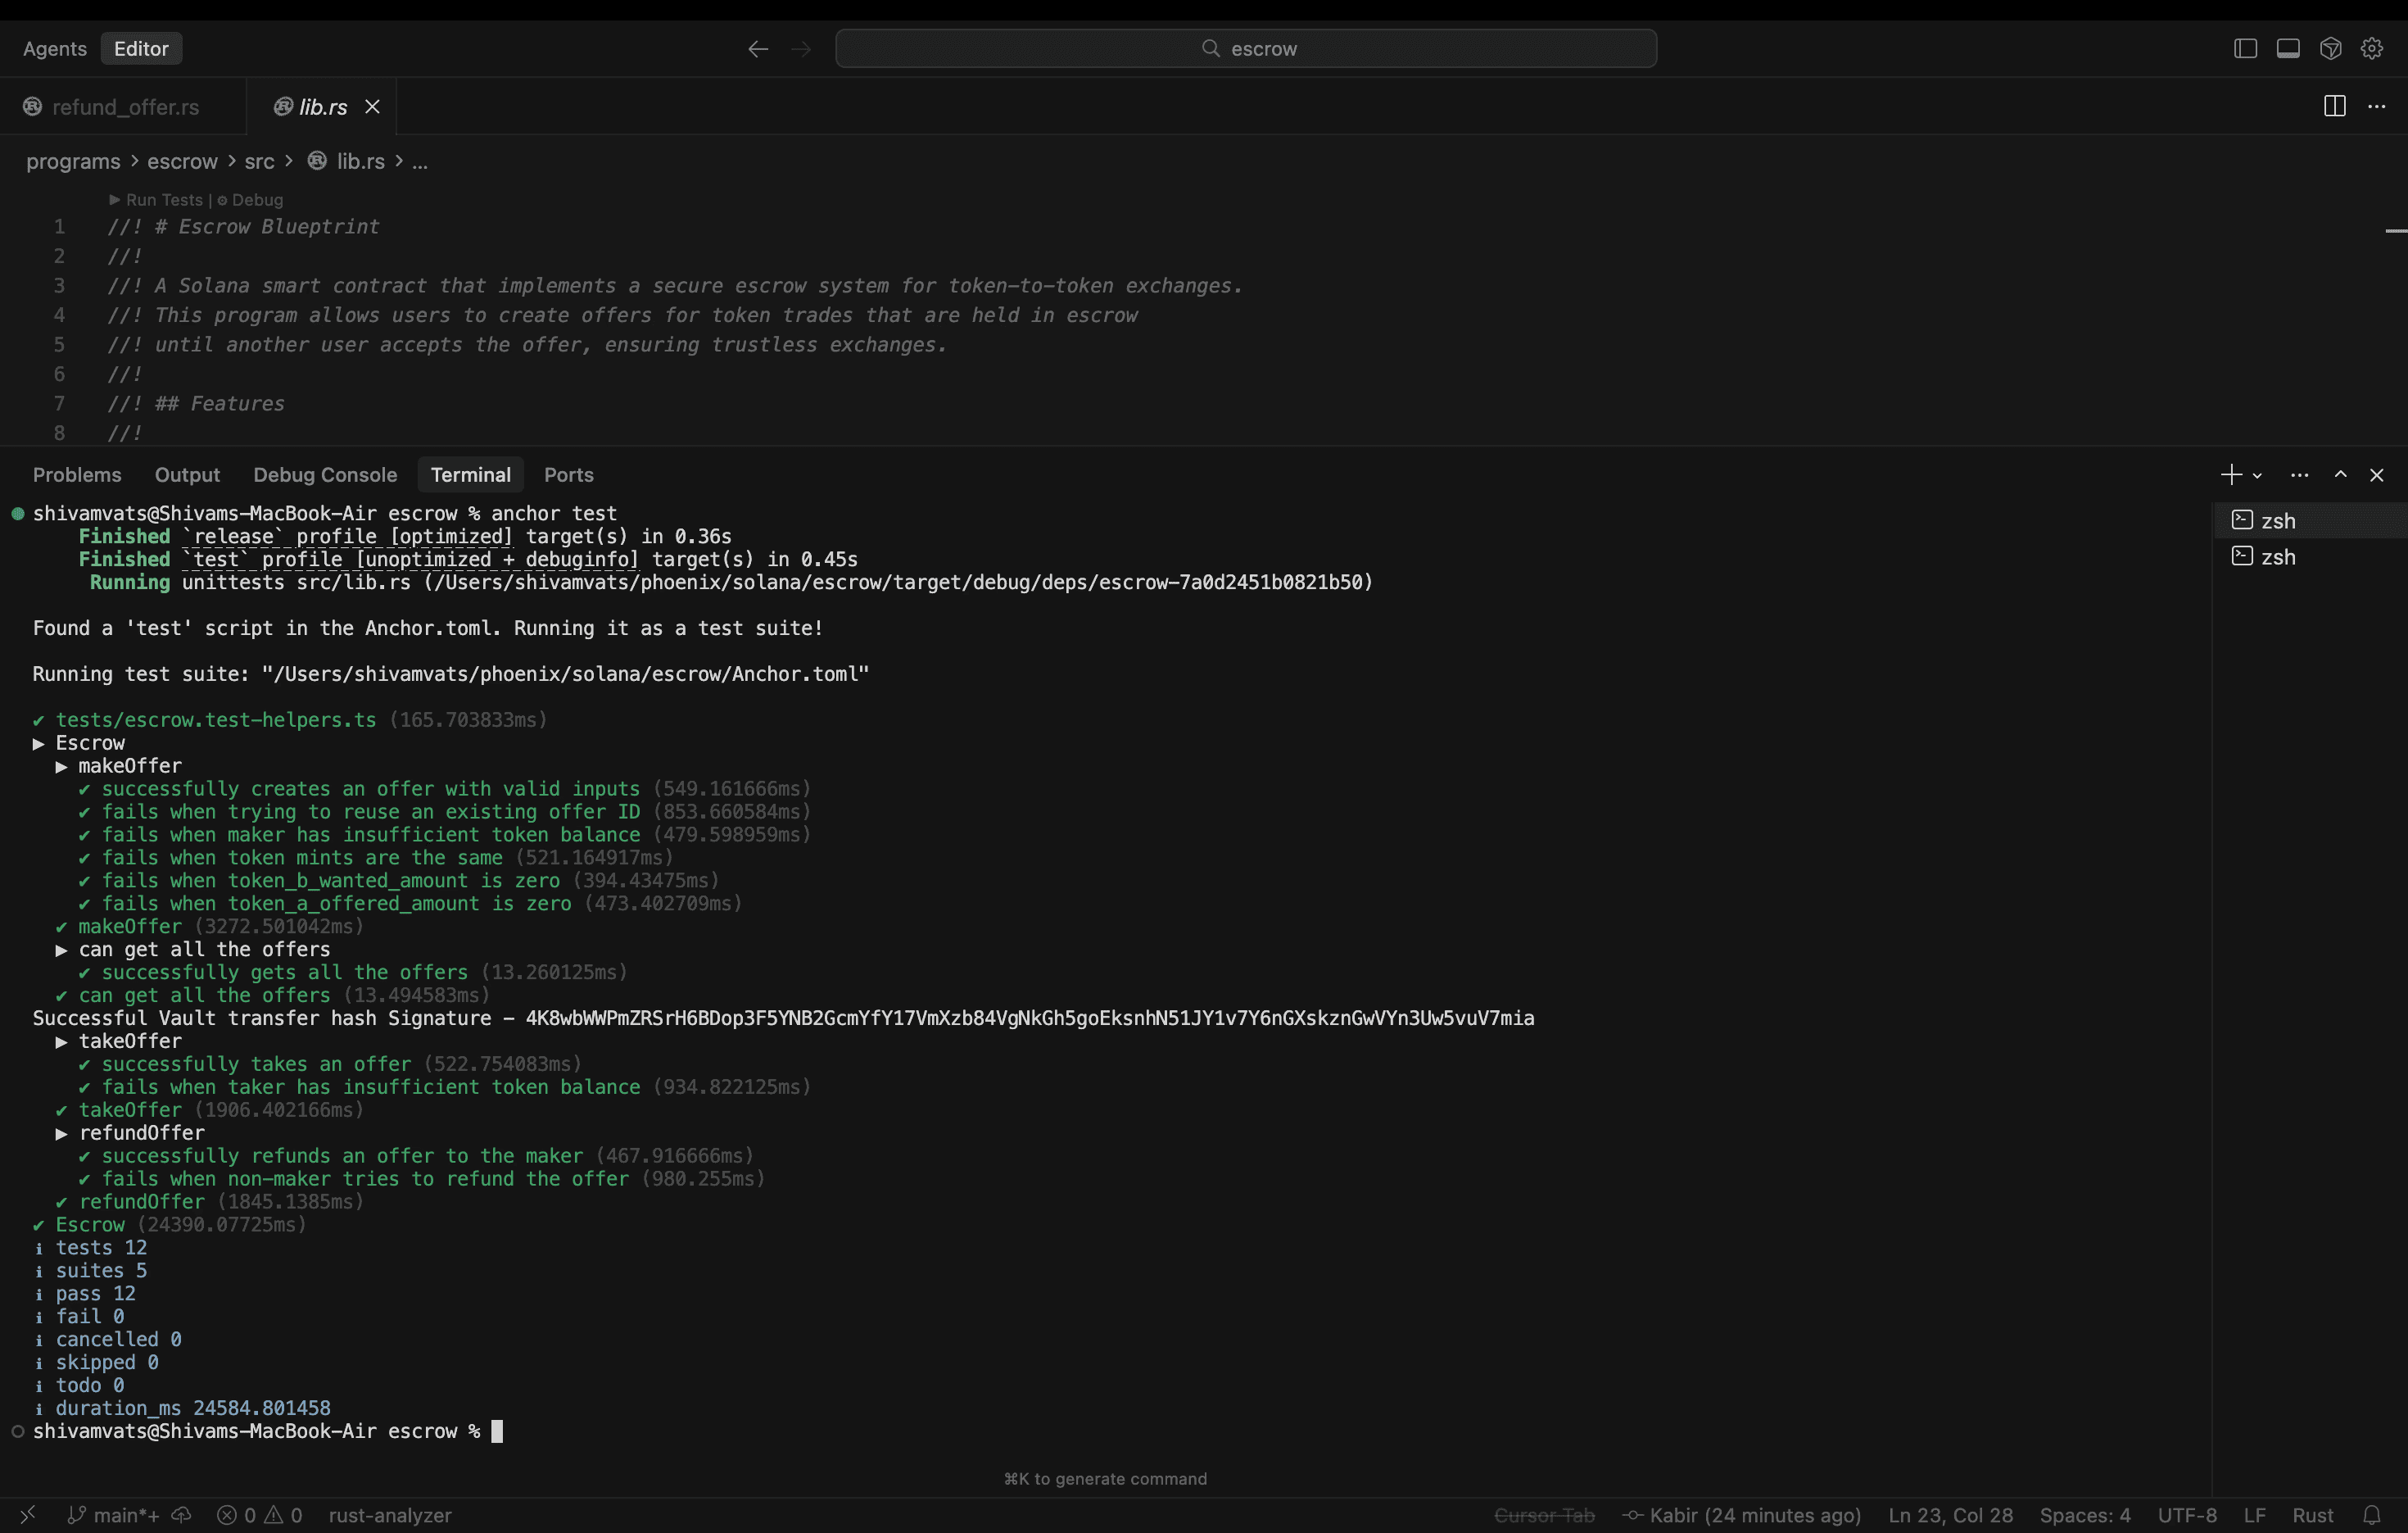
Task: Switch to the refund_offer.rs tab
Action: (x=124, y=107)
